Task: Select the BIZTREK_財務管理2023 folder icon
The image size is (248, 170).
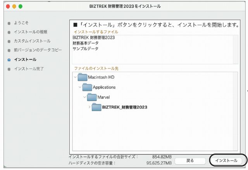Action: click(96, 107)
